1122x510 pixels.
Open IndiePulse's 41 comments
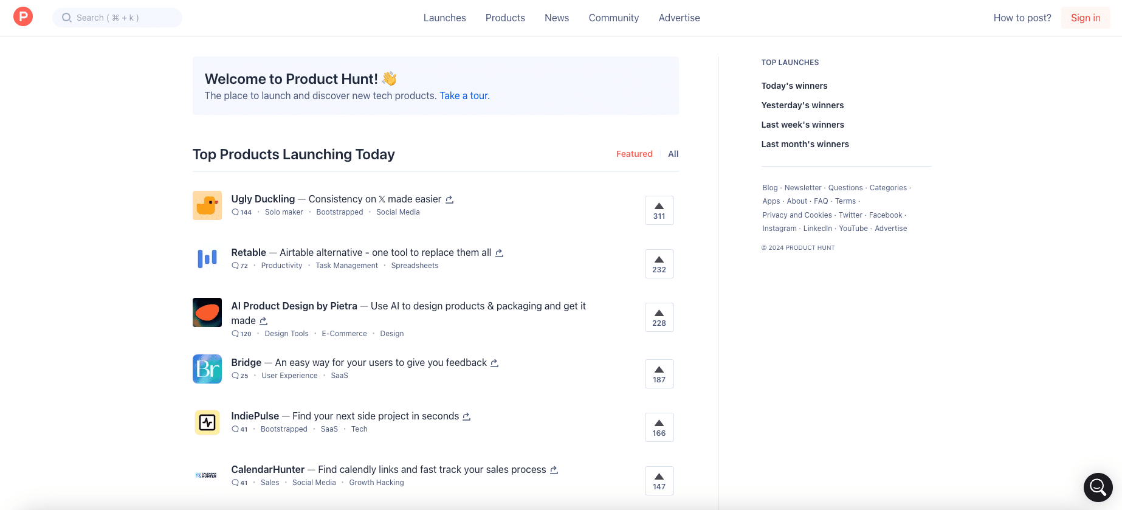[x=239, y=429]
